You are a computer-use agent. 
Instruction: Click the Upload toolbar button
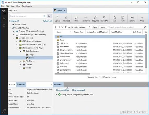click(x=58, y=19)
